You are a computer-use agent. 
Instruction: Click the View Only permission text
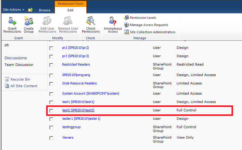pos(185,137)
